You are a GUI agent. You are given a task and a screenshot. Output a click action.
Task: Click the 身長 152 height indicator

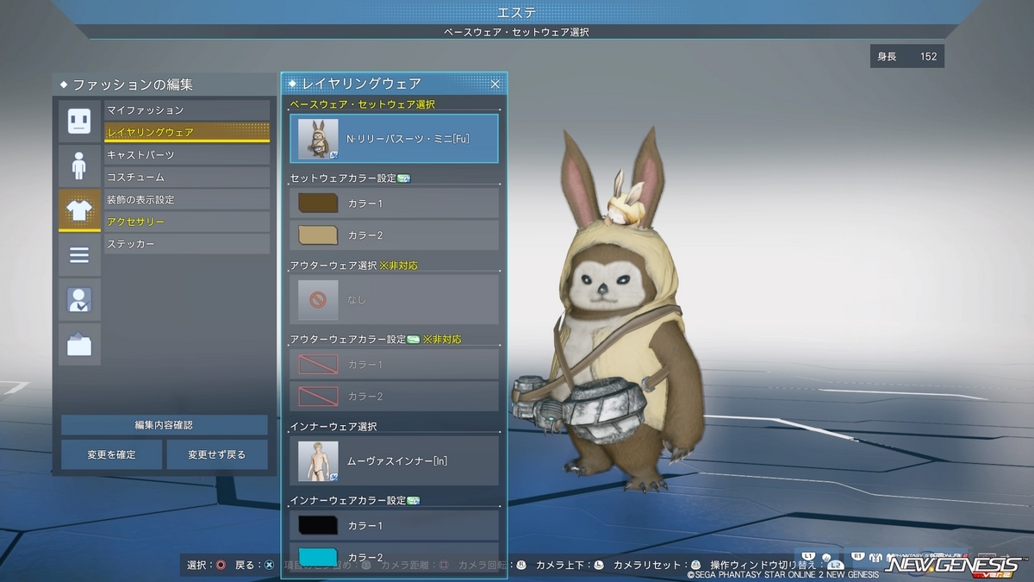tap(907, 57)
